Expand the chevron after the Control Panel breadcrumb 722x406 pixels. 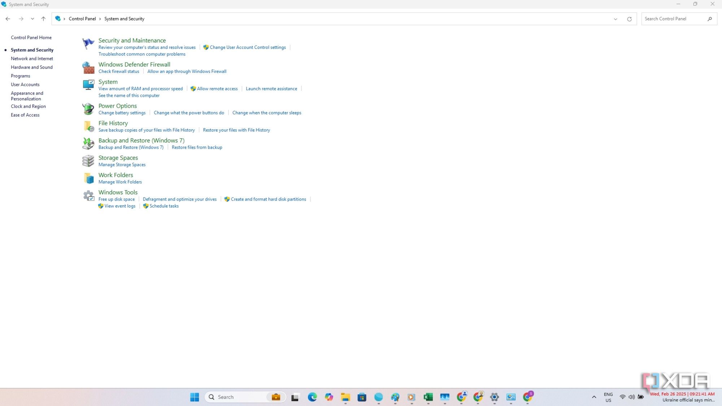(100, 19)
